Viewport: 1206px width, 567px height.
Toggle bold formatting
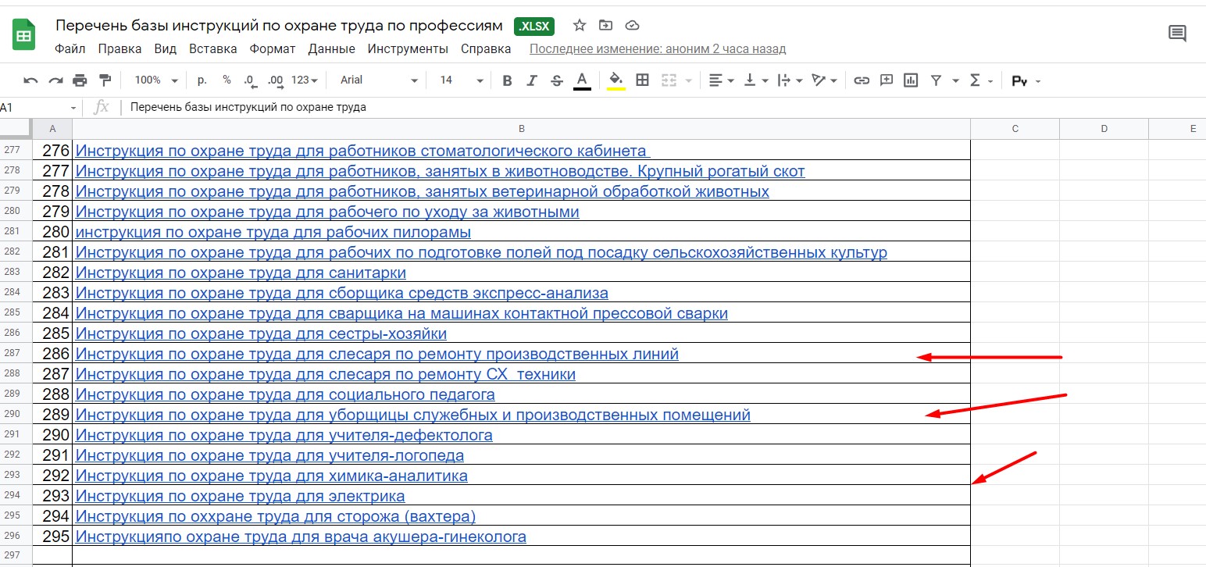(x=507, y=80)
